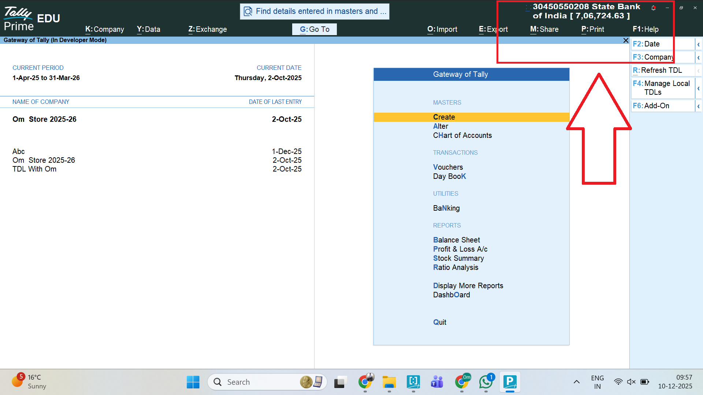Expand chevron beside F2: Date
Viewport: 703px width, 395px height.
click(x=698, y=44)
